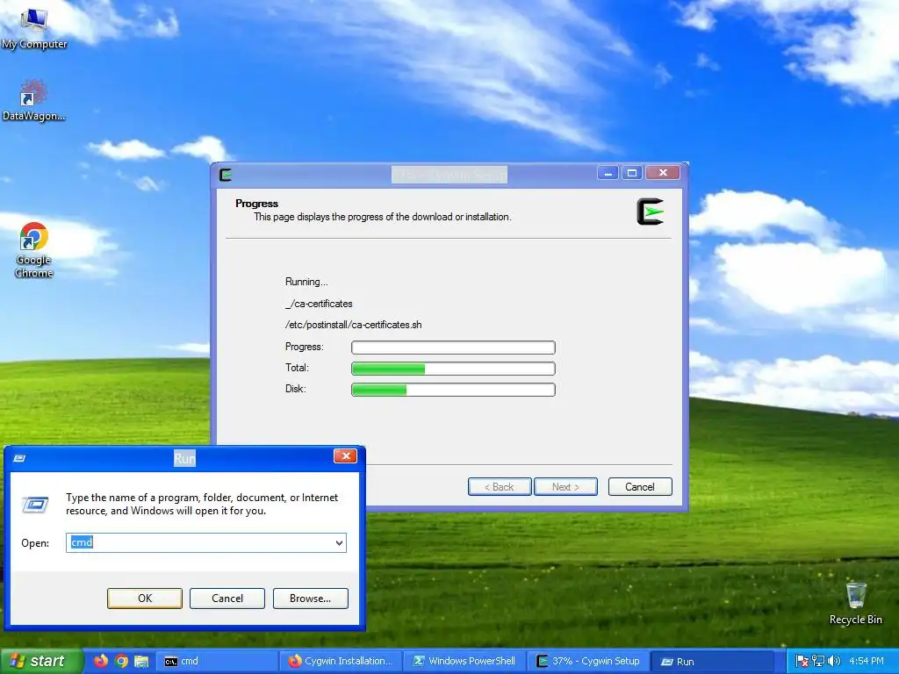The image size is (899, 674).
Task: Click the Disk progress bar
Action: 453,390
